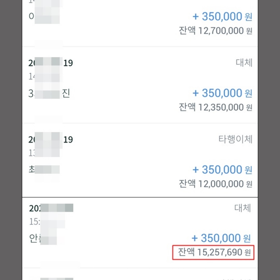Select the 타행이체 transaction type label
This screenshot has height=280, width=280.
point(235,139)
